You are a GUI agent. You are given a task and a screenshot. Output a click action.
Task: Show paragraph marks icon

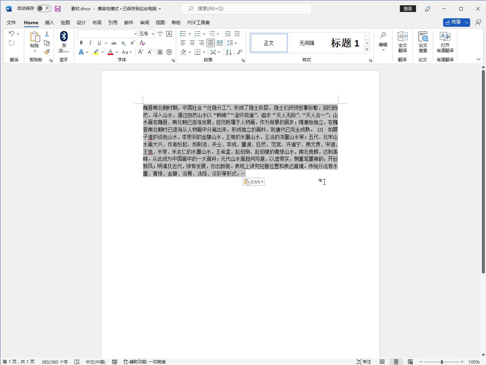click(239, 52)
